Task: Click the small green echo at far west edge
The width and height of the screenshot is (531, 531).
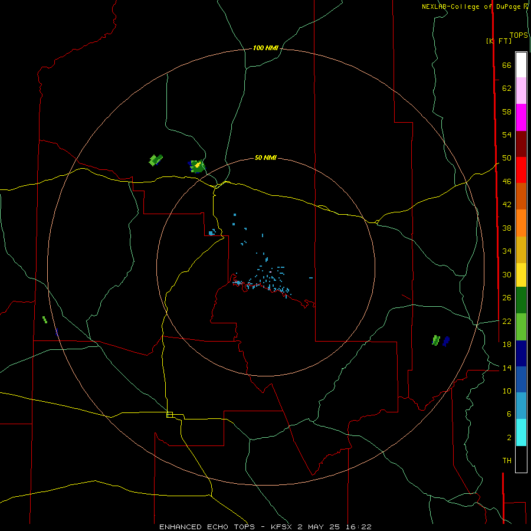Action: 45,319
